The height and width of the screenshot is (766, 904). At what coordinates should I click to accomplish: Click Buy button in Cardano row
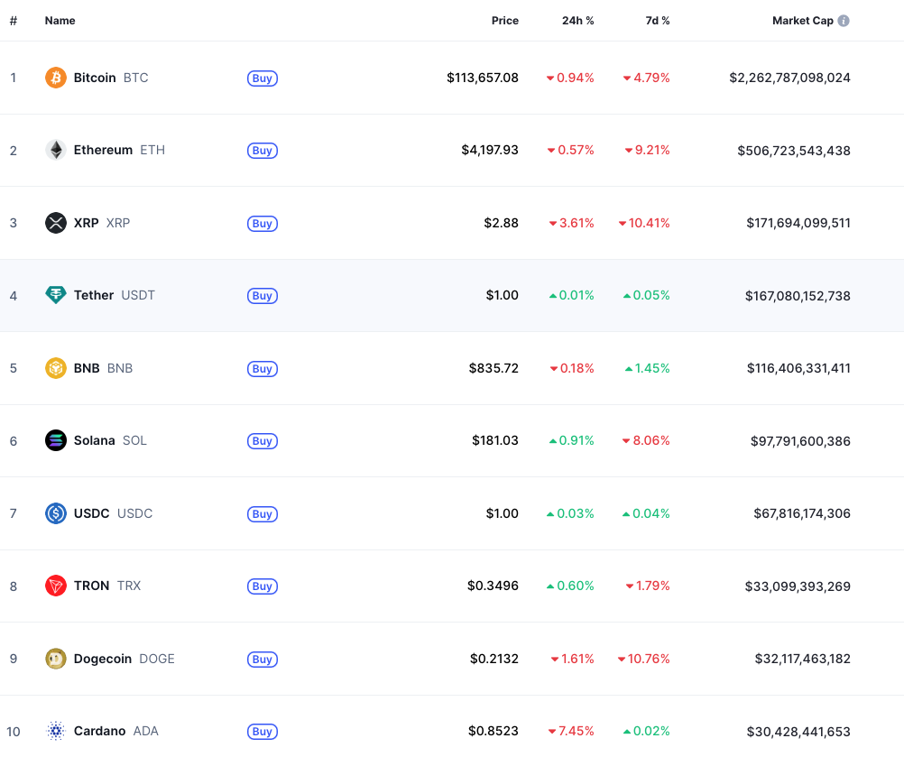pos(263,732)
